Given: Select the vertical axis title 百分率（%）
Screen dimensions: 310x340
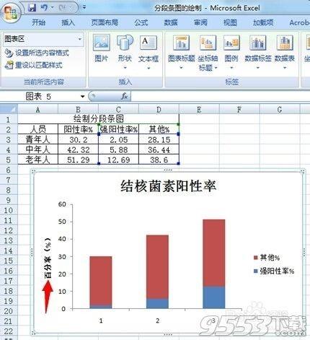Looking at the screenshot, I should point(48,258).
